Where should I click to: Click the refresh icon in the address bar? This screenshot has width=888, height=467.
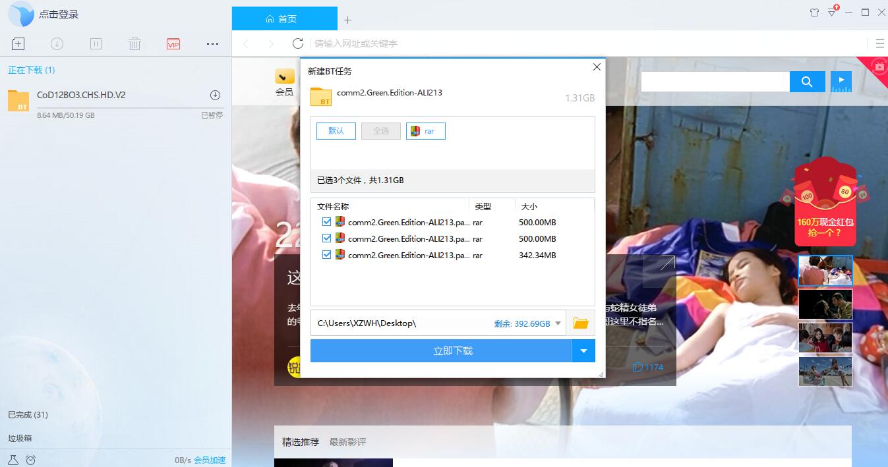pos(297,43)
